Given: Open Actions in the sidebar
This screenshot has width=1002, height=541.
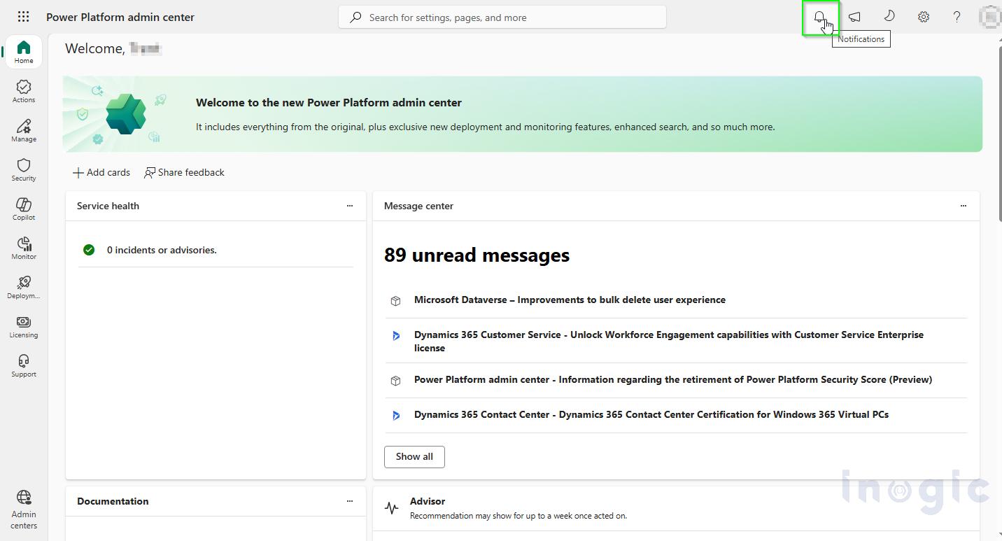Looking at the screenshot, I should pos(24,91).
